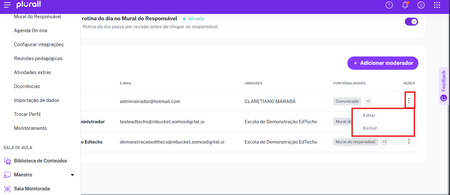Click the E-MAIL column header

tap(126, 83)
